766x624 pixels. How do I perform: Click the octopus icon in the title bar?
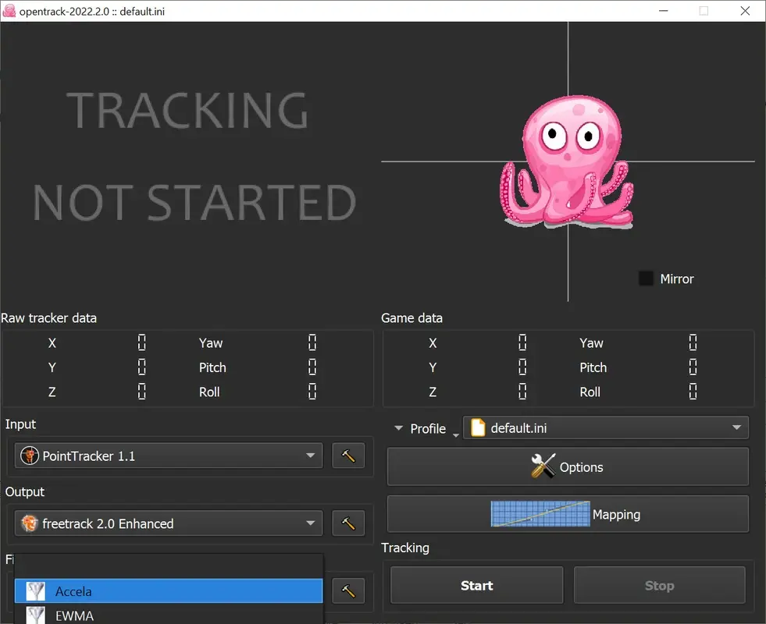pos(9,11)
